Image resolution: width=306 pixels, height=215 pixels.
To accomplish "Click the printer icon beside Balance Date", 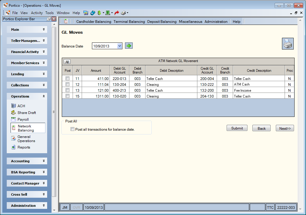I will 288,44.
